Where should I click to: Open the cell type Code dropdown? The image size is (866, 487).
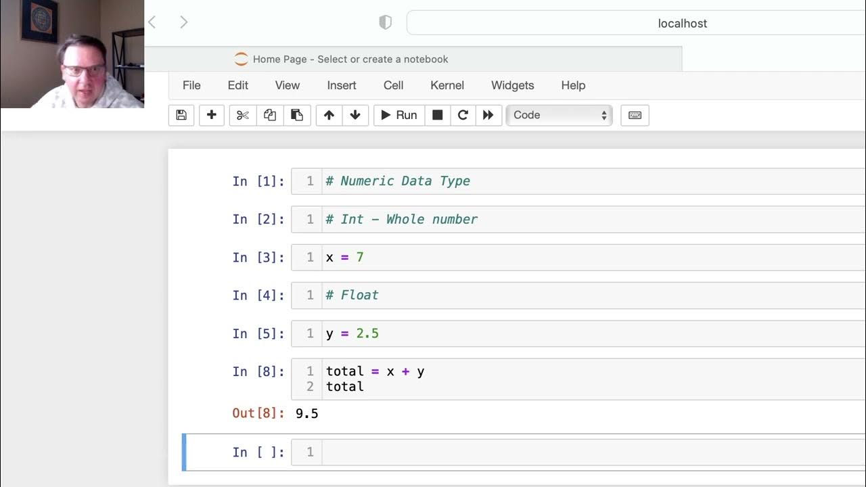click(x=559, y=115)
